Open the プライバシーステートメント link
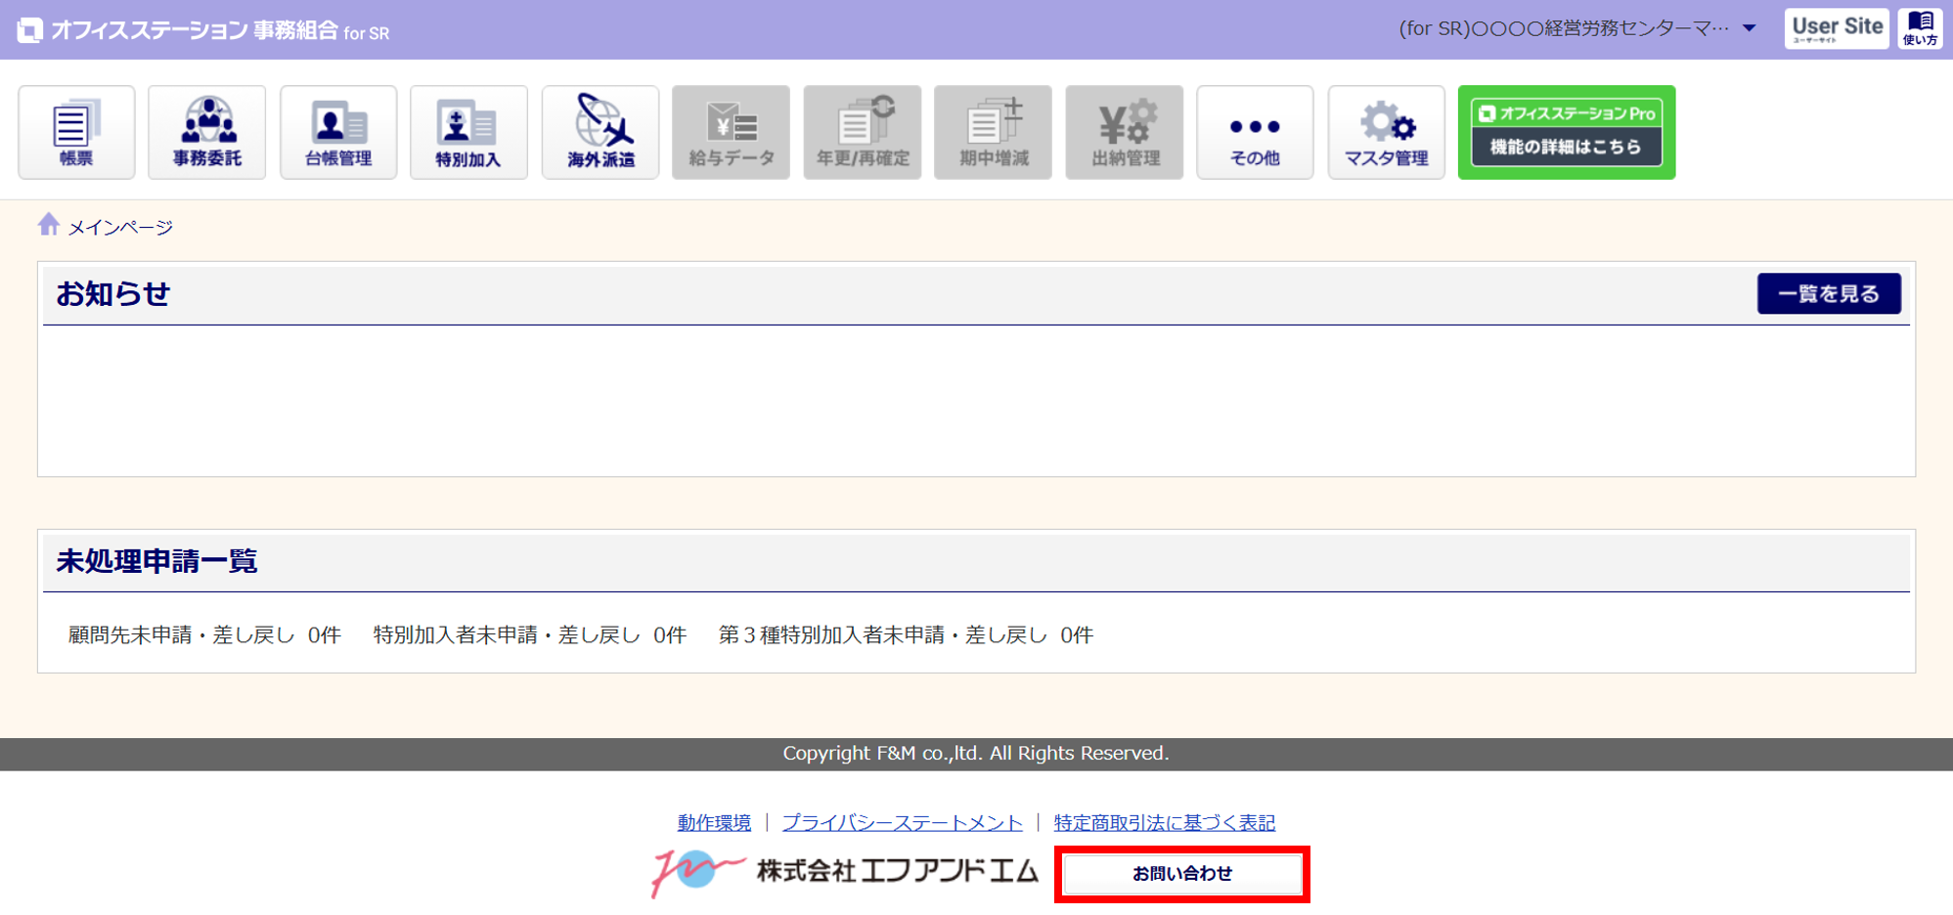This screenshot has width=1953, height=915. 902,823
